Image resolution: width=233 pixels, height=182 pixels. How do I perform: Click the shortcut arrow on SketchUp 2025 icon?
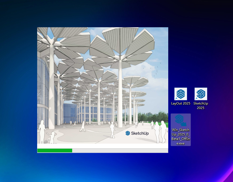[196, 98]
